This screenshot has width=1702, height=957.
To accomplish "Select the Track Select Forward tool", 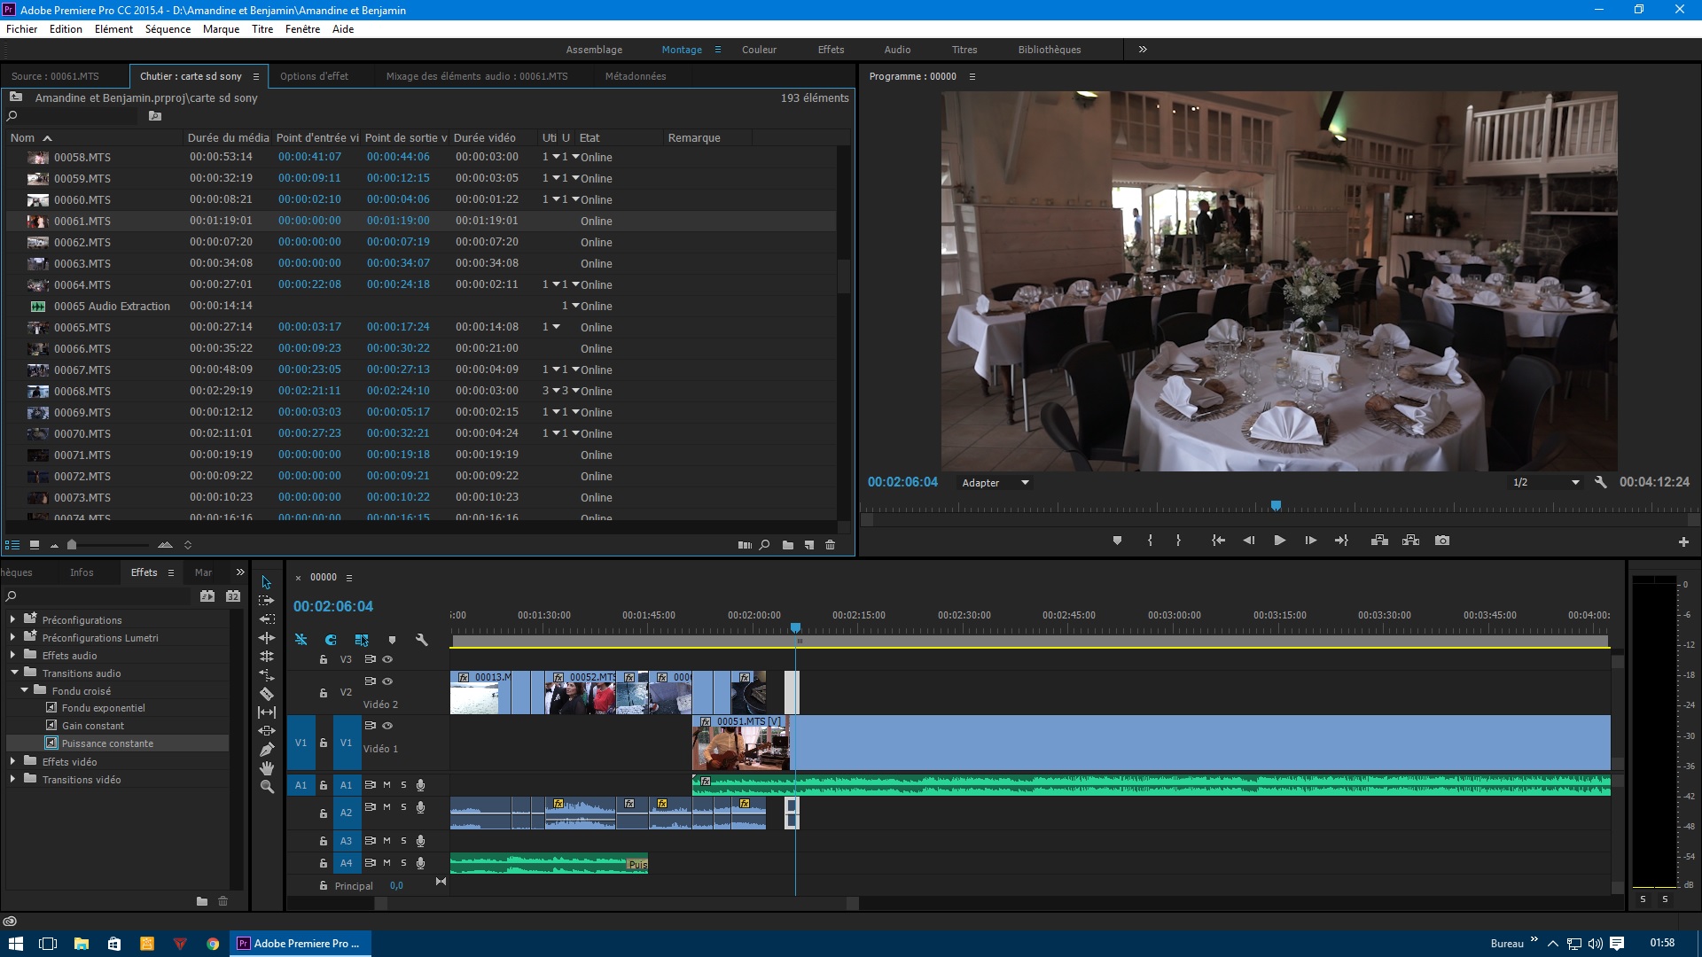I will coord(266,601).
